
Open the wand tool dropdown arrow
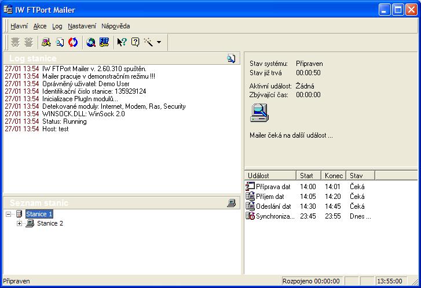159,42
